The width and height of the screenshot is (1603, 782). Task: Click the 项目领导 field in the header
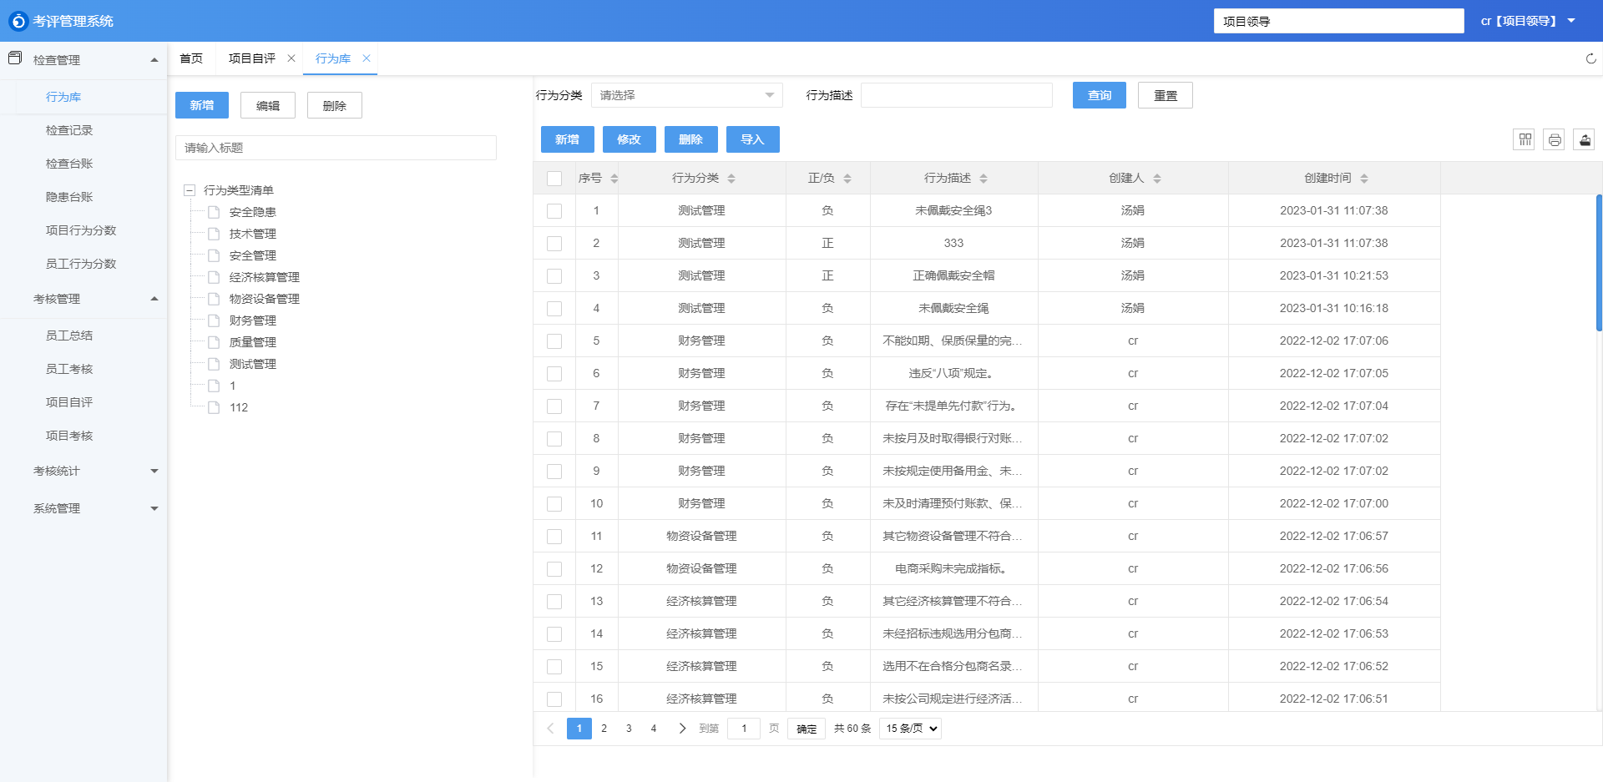(1339, 21)
